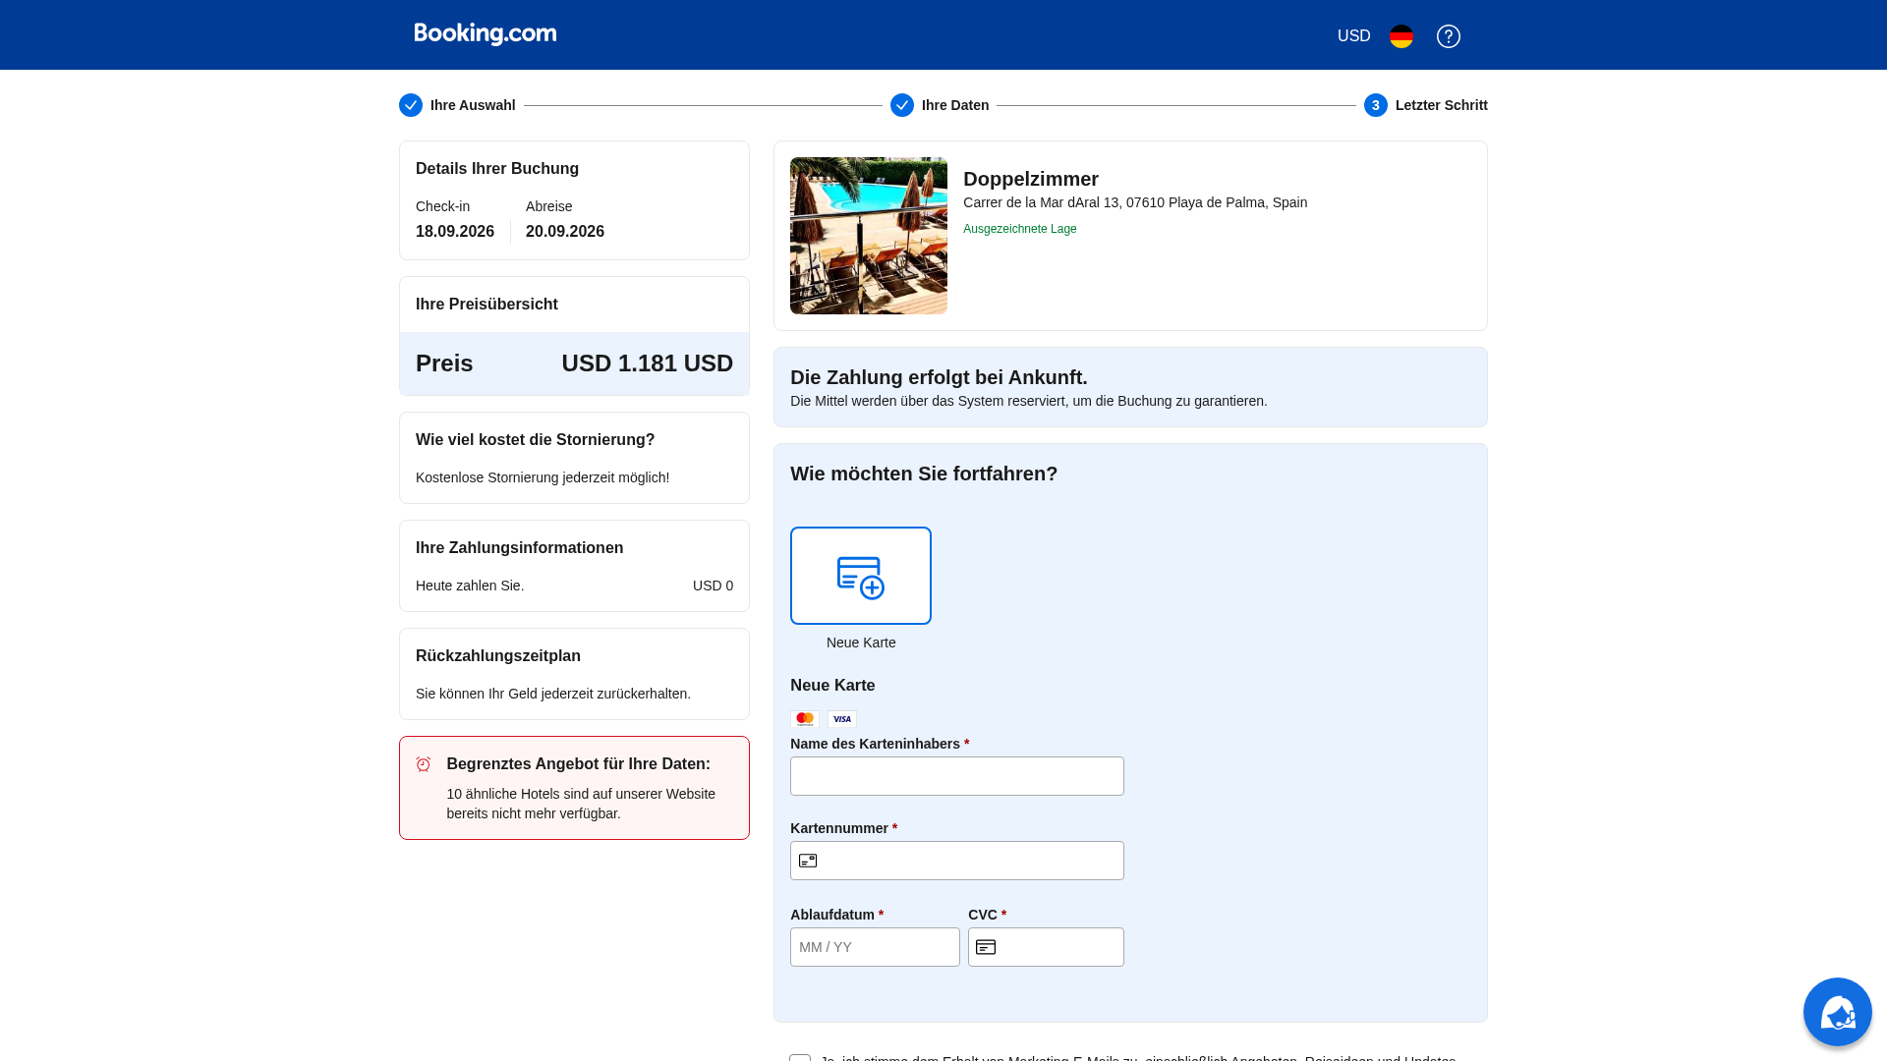Click the alarm clock icon in the offer warning
The height and width of the screenshot is (1061, 1887).
point(424,763)
